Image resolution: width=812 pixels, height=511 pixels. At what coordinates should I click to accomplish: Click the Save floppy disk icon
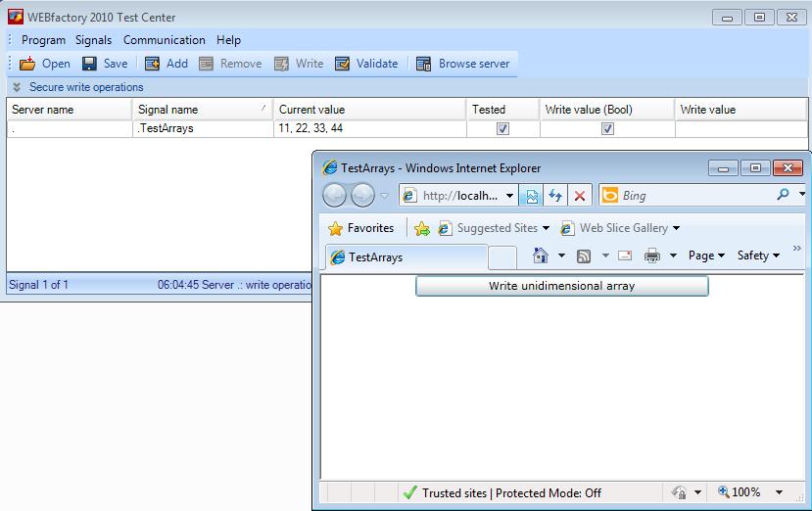coord(89,64)
